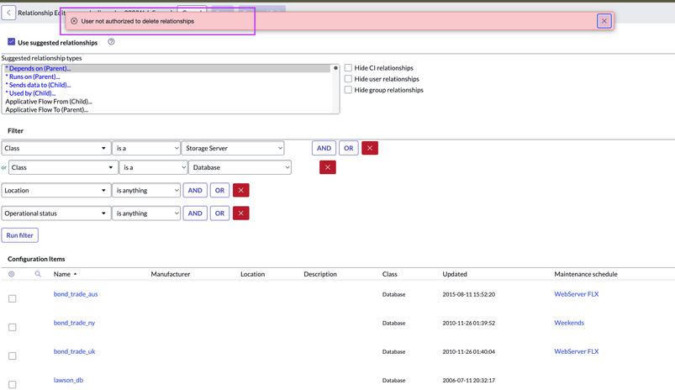The height and width of the screenshot is (390, 675).
Task: Sort by the Name column header
Action: click(x=62, y=274)
